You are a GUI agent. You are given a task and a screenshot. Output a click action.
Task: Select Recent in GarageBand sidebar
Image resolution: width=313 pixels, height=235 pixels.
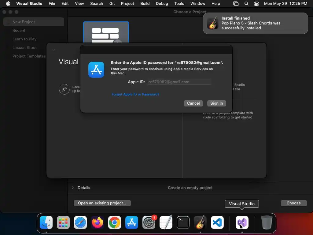tap(19, 30)
